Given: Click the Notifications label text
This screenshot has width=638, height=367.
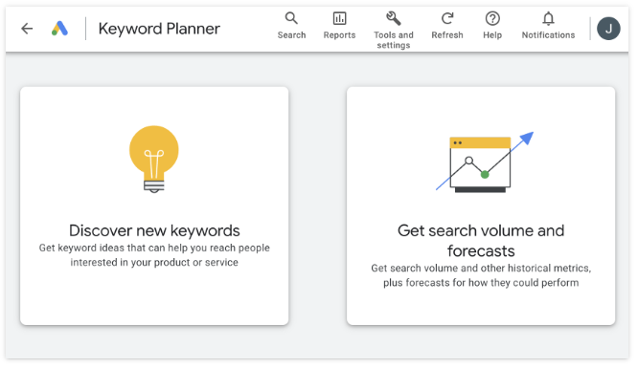Looking at the screenshot, I should [548, 35].
